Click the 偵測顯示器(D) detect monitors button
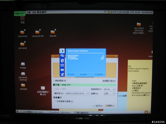The image size is (166, 124). (109, 81)
